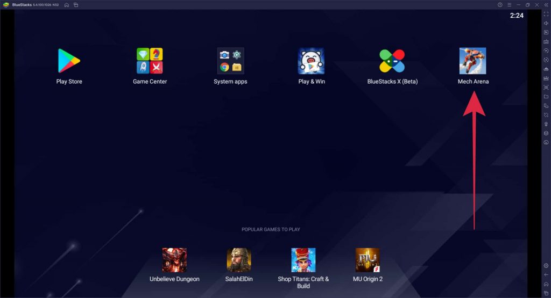Click the eco mode gauge icon in the sidebar

click(x=546, y=142)
